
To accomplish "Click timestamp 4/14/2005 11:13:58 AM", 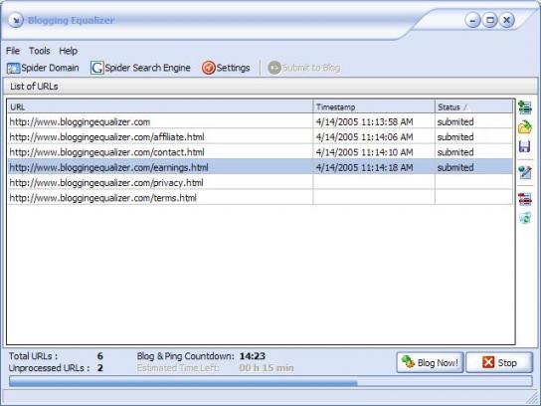I will [364, 121].
